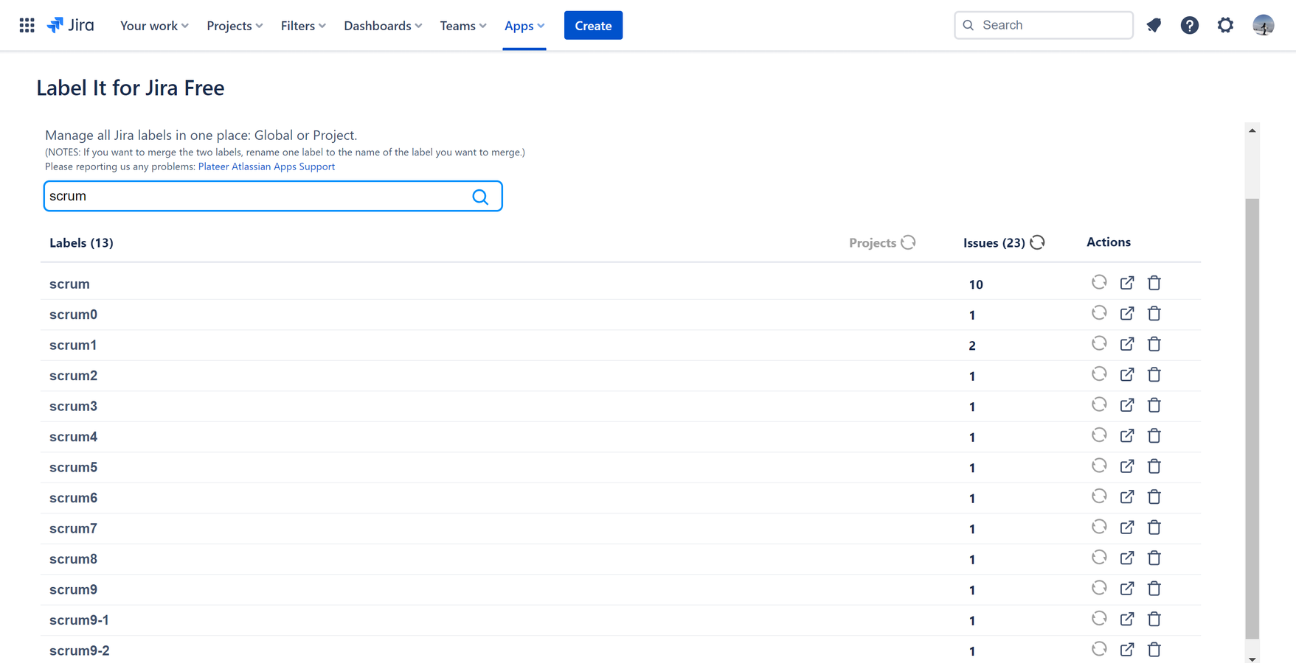Open scrum label issues in new window

[1127, 283]
